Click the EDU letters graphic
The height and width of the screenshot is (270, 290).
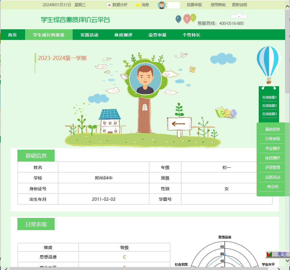click(226, 112)
